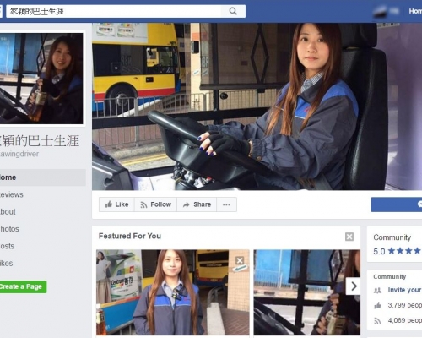Image resolution: width=422 pixels, height=338 pixels.
Task: Focus the search field at the top
Action: click(x=114, y=11)
